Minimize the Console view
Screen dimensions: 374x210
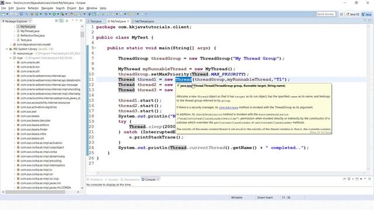[x=365, y=179]
